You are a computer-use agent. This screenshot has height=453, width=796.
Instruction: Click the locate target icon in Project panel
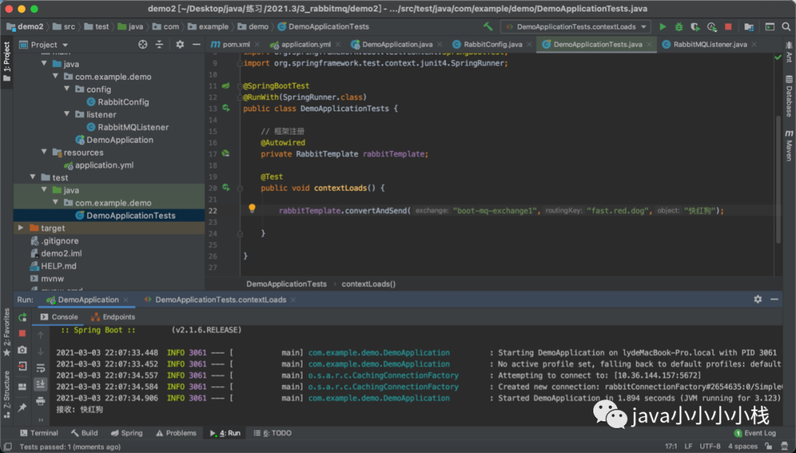click(x=143, y=45)
